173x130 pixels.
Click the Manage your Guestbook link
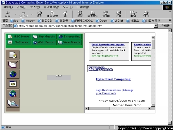[x=115, y=92]
